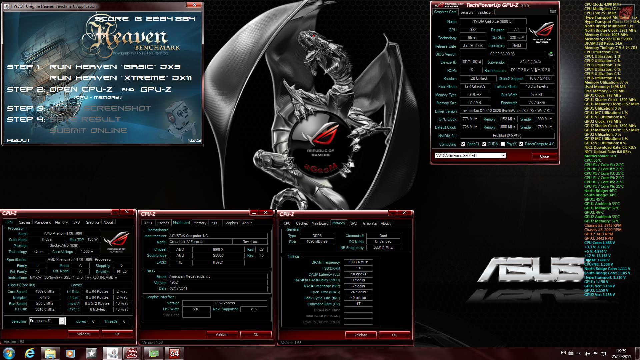This screenshot has height=360, width=640.
Task: Launch Internet Explorer from the taskbar
Action: click(x=30, y=353)
